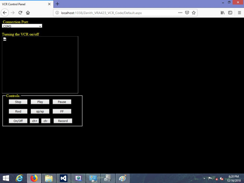This screenshot has height=183, width=244.
Task: Switch to Firefox in the taskbar
Action: click(34, 178)
